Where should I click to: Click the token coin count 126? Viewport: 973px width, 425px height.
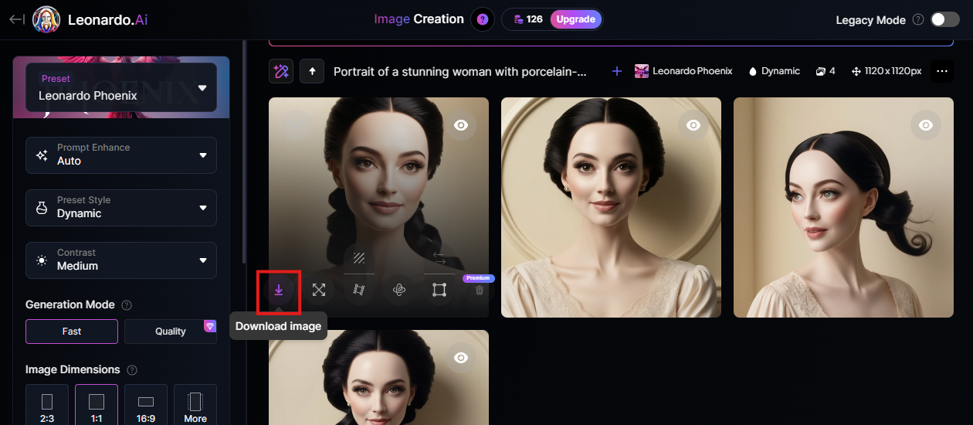click(528, 19)
